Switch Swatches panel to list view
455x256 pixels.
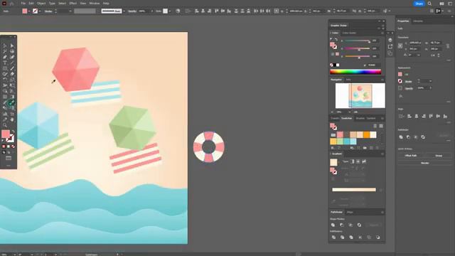coord(375,126)
